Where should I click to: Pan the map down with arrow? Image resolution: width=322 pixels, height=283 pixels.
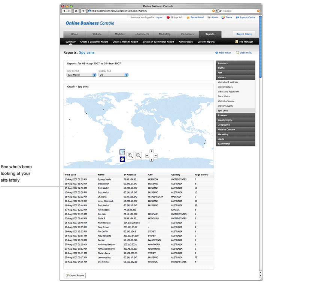(x=151, y=160)
